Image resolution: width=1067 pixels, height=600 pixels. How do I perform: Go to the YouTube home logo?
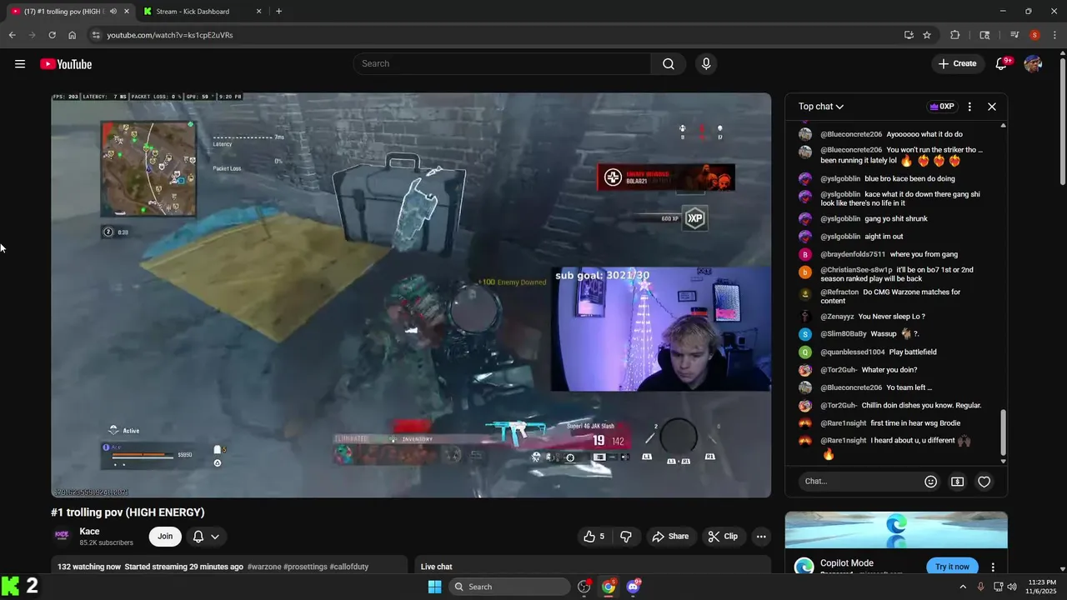point(66,64)
